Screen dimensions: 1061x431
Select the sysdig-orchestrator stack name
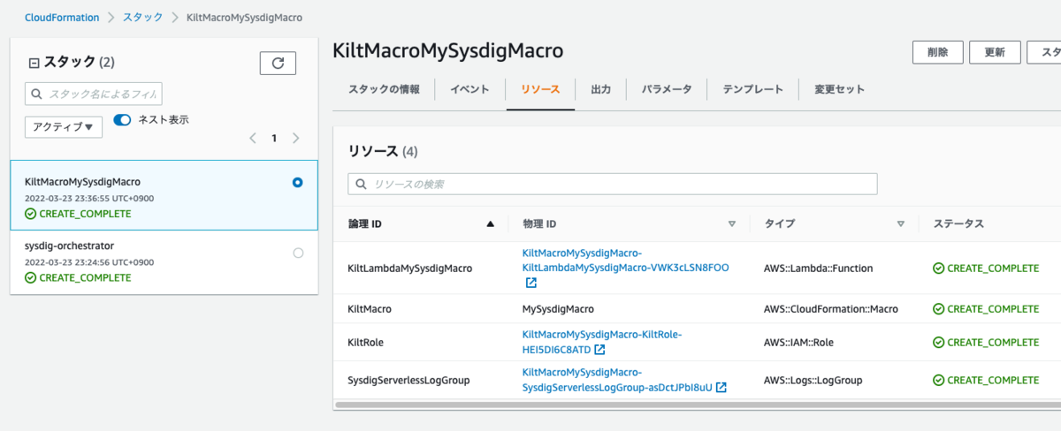pyautogui.click(x=70, y=246)
